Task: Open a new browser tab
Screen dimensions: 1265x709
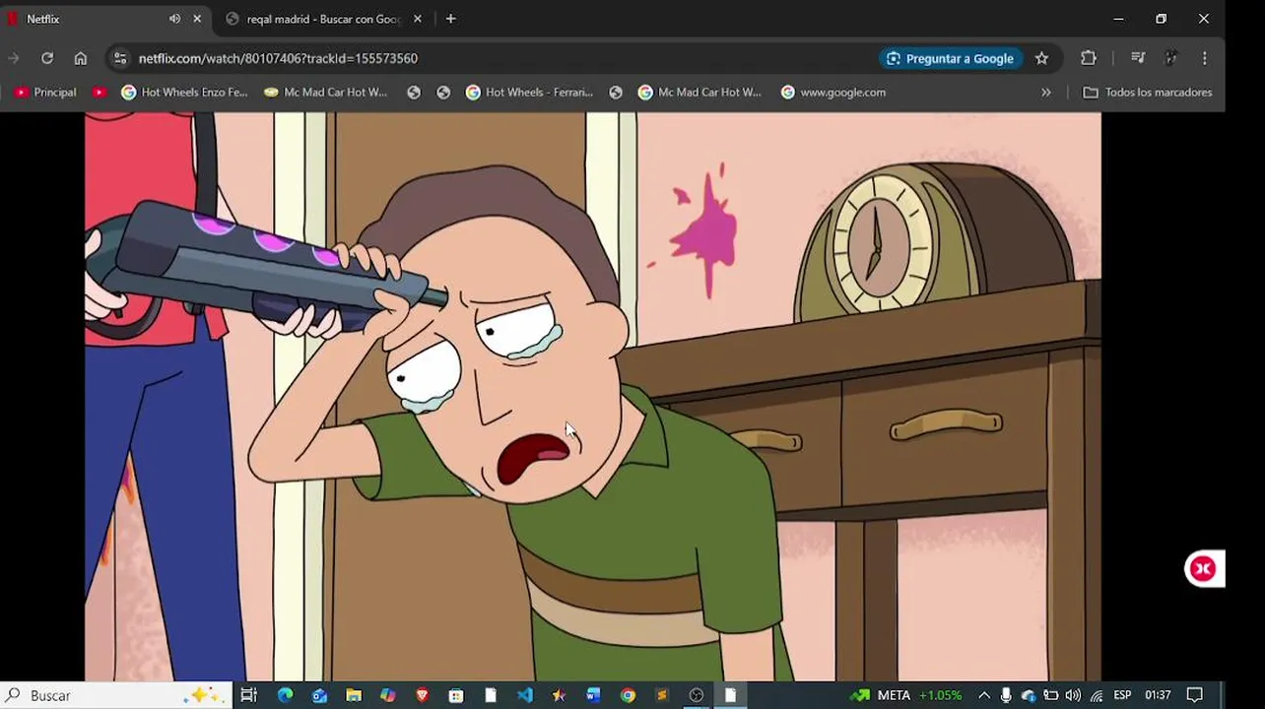Action: (451, 19)
